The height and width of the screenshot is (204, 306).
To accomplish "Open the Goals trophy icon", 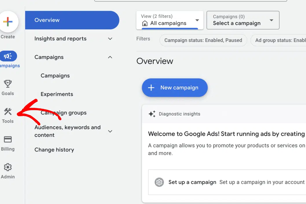I will 8,84.
